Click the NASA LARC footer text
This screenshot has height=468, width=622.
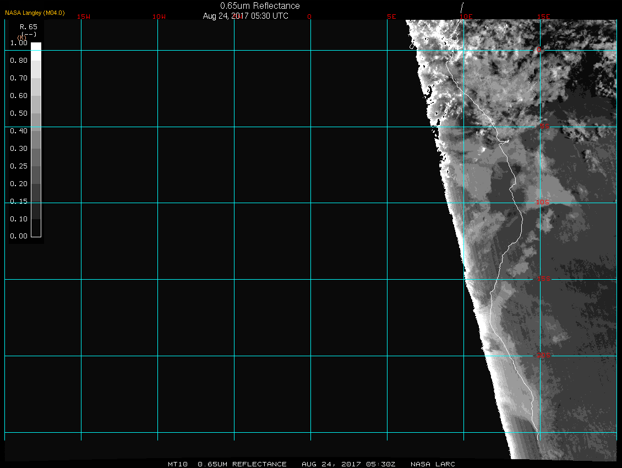tap(433, 464)
